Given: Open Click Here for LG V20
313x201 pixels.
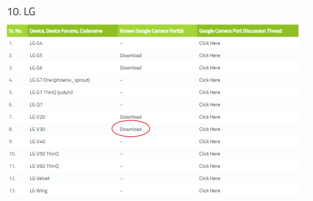Looking at the screenshot, I should click(210, 117).
